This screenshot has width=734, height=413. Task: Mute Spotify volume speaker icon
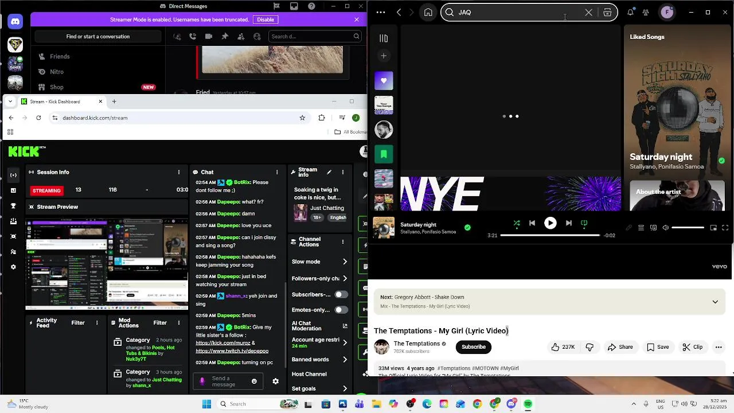(x=665, y=228)
